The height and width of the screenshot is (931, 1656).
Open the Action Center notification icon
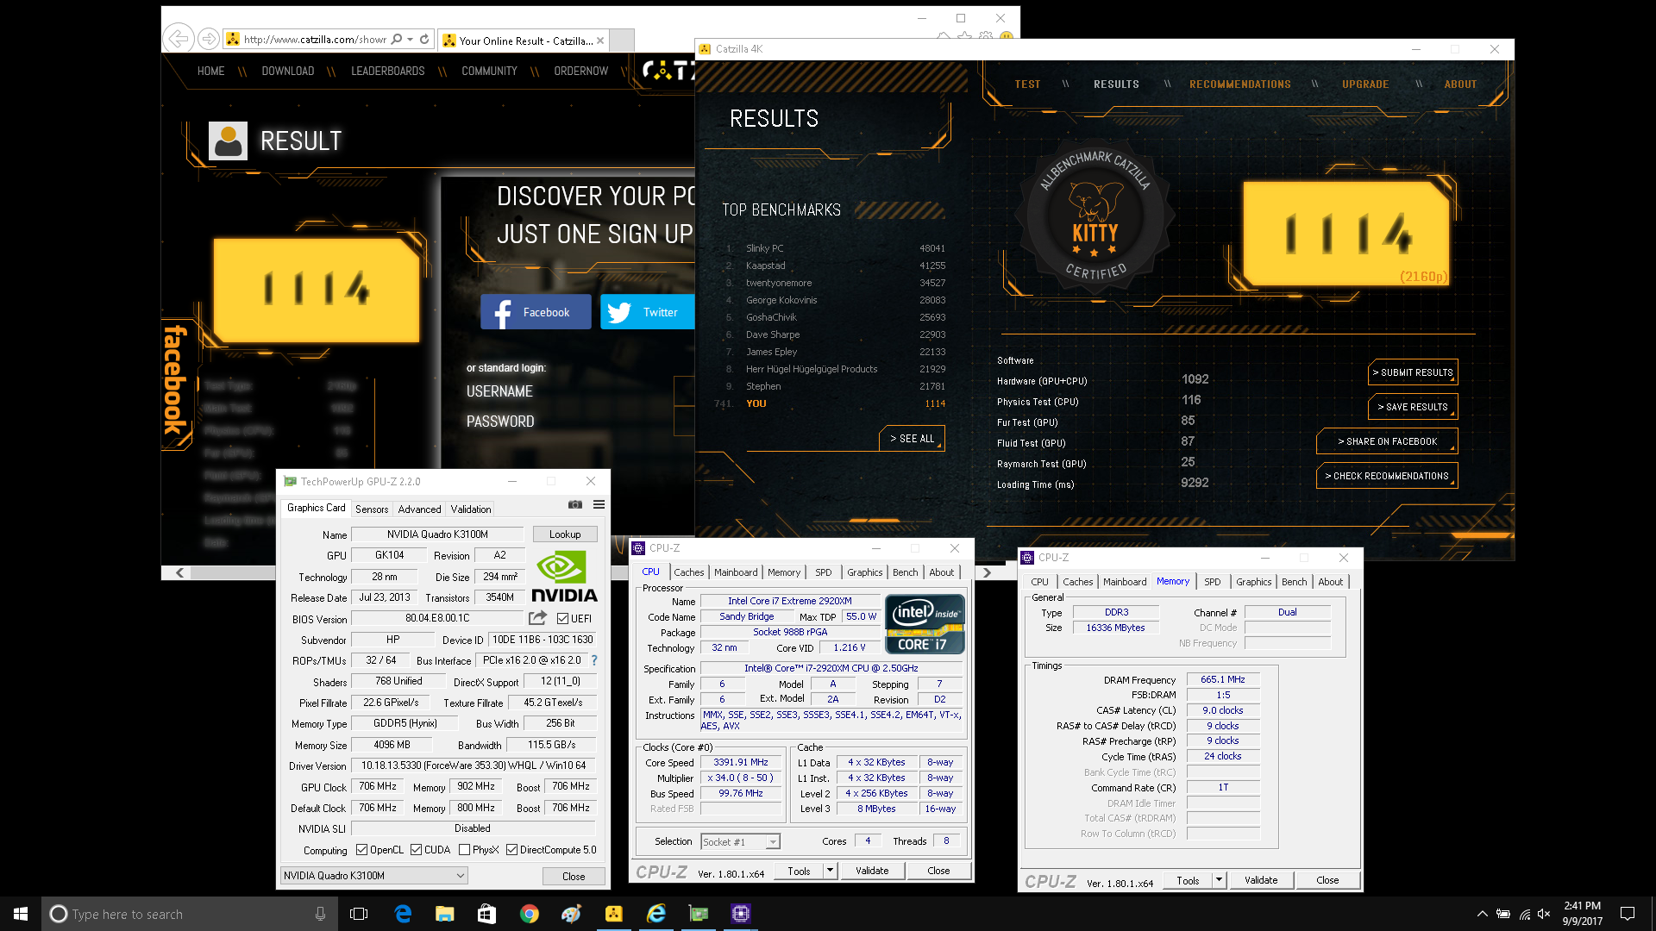coord(1628,914)
